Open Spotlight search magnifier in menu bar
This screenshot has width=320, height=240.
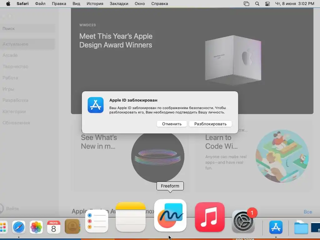coord(257,4)
